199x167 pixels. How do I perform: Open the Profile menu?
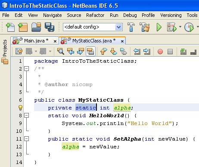pos(148,15)
